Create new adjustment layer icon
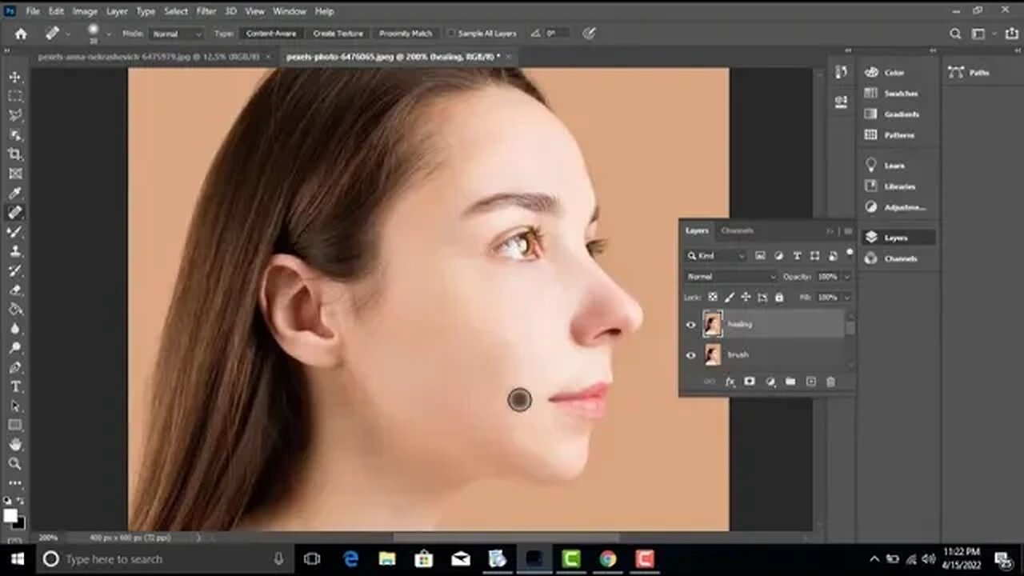The image size is (1024, 576). [770, 382]
